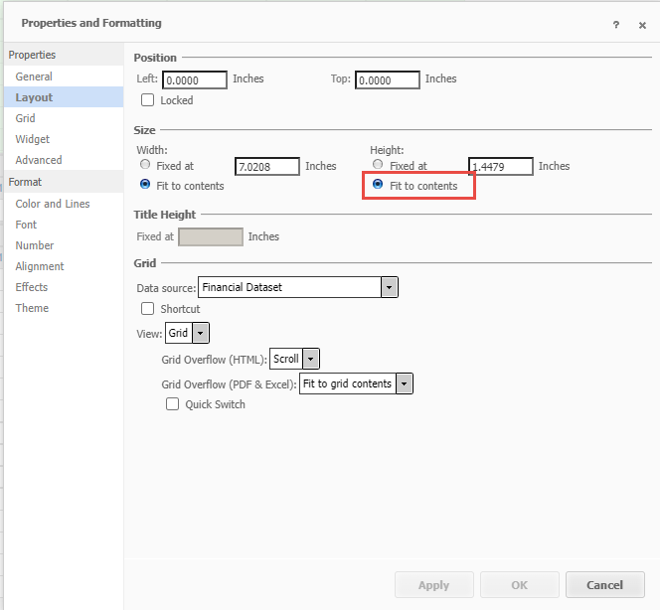Select Height Fit to contents radio

coord(378,184)
